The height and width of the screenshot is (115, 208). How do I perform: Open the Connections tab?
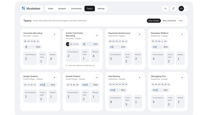pos(76,9)
